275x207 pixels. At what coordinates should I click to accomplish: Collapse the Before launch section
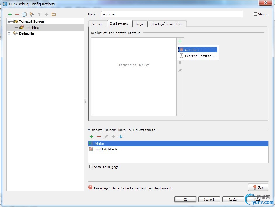89,130
